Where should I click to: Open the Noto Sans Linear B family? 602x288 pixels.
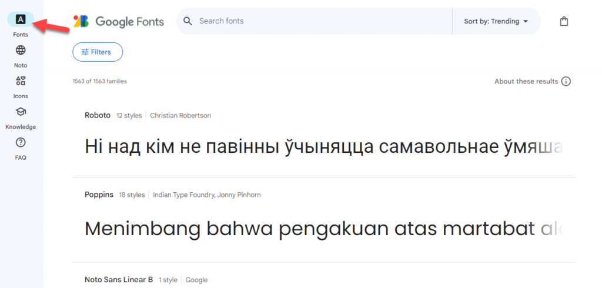tap(119, 280)
